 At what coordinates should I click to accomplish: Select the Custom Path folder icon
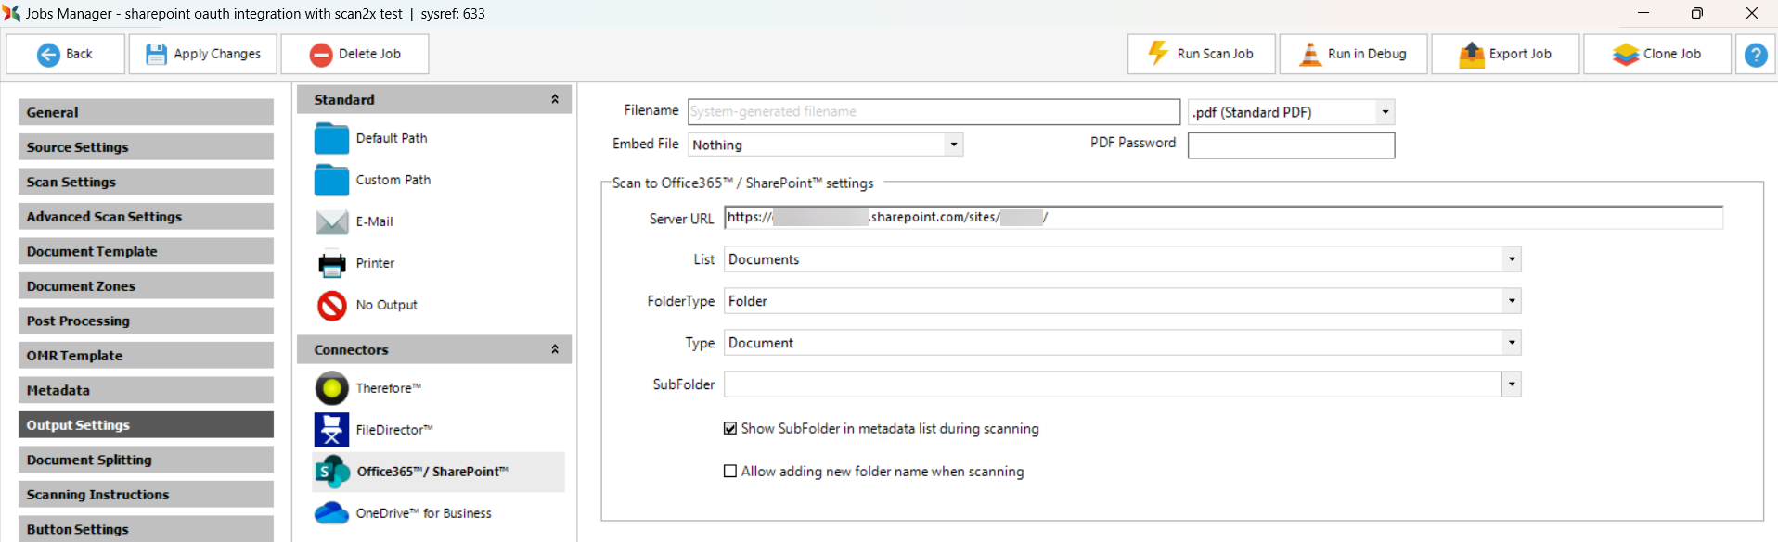pyautogui.click(x=331, y=180)
